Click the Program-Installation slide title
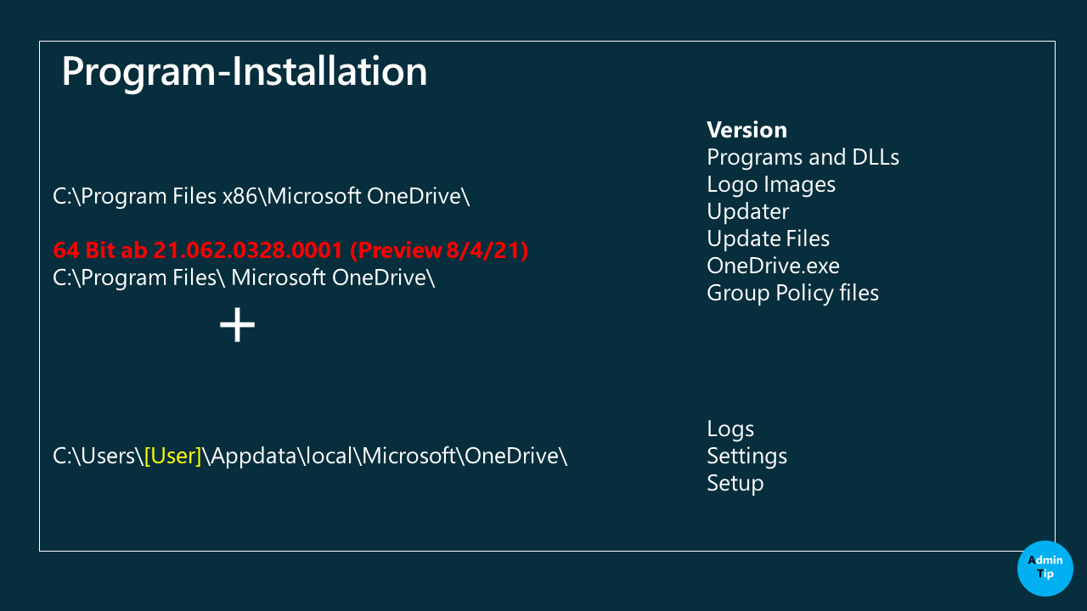This screenshot has height=611, width=1087. click(x=245, y=72)
